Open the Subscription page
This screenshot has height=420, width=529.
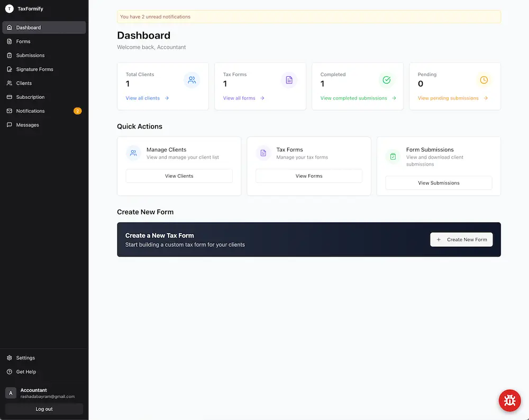(x=44, y=97)
